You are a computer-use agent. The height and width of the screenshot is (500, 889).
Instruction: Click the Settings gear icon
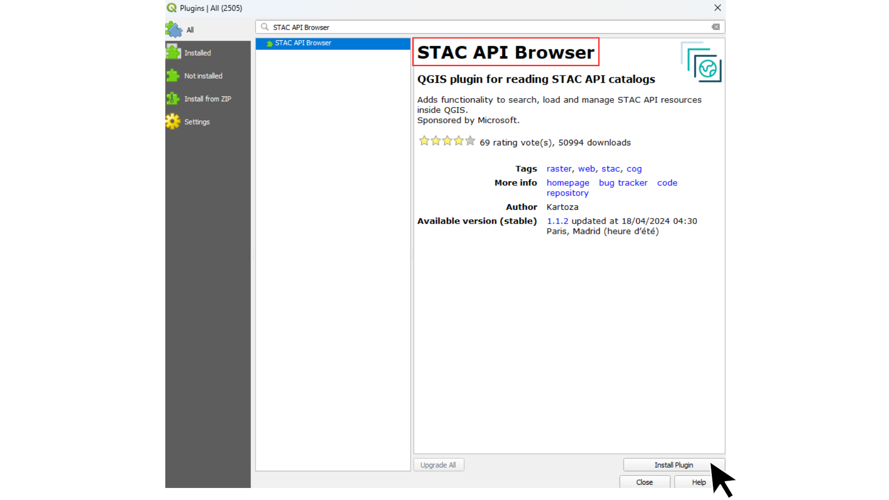173,121
